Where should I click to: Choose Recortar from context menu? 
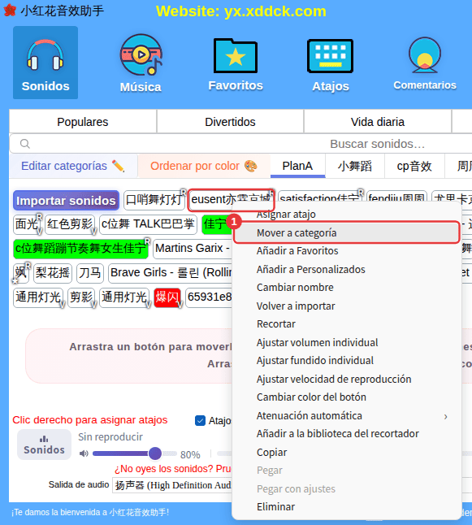pos(347,324)
